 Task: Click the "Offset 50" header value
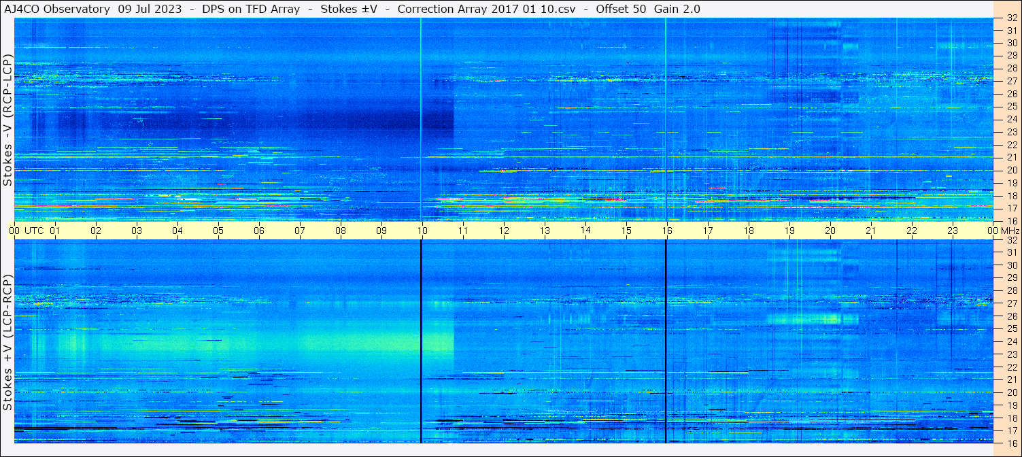pyautogui.click(x=620, y=9)
